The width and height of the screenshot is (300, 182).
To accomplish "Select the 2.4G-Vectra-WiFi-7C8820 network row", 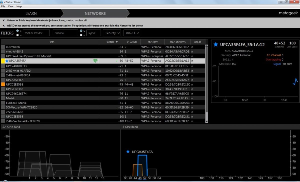I will coord(103,121).
